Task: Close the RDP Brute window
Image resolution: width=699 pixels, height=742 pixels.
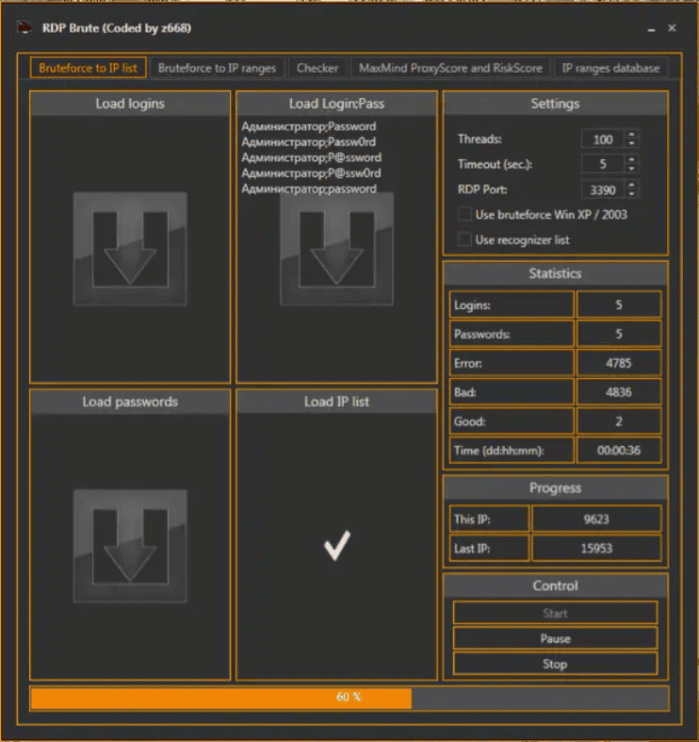Action: (x=672, y=28)
